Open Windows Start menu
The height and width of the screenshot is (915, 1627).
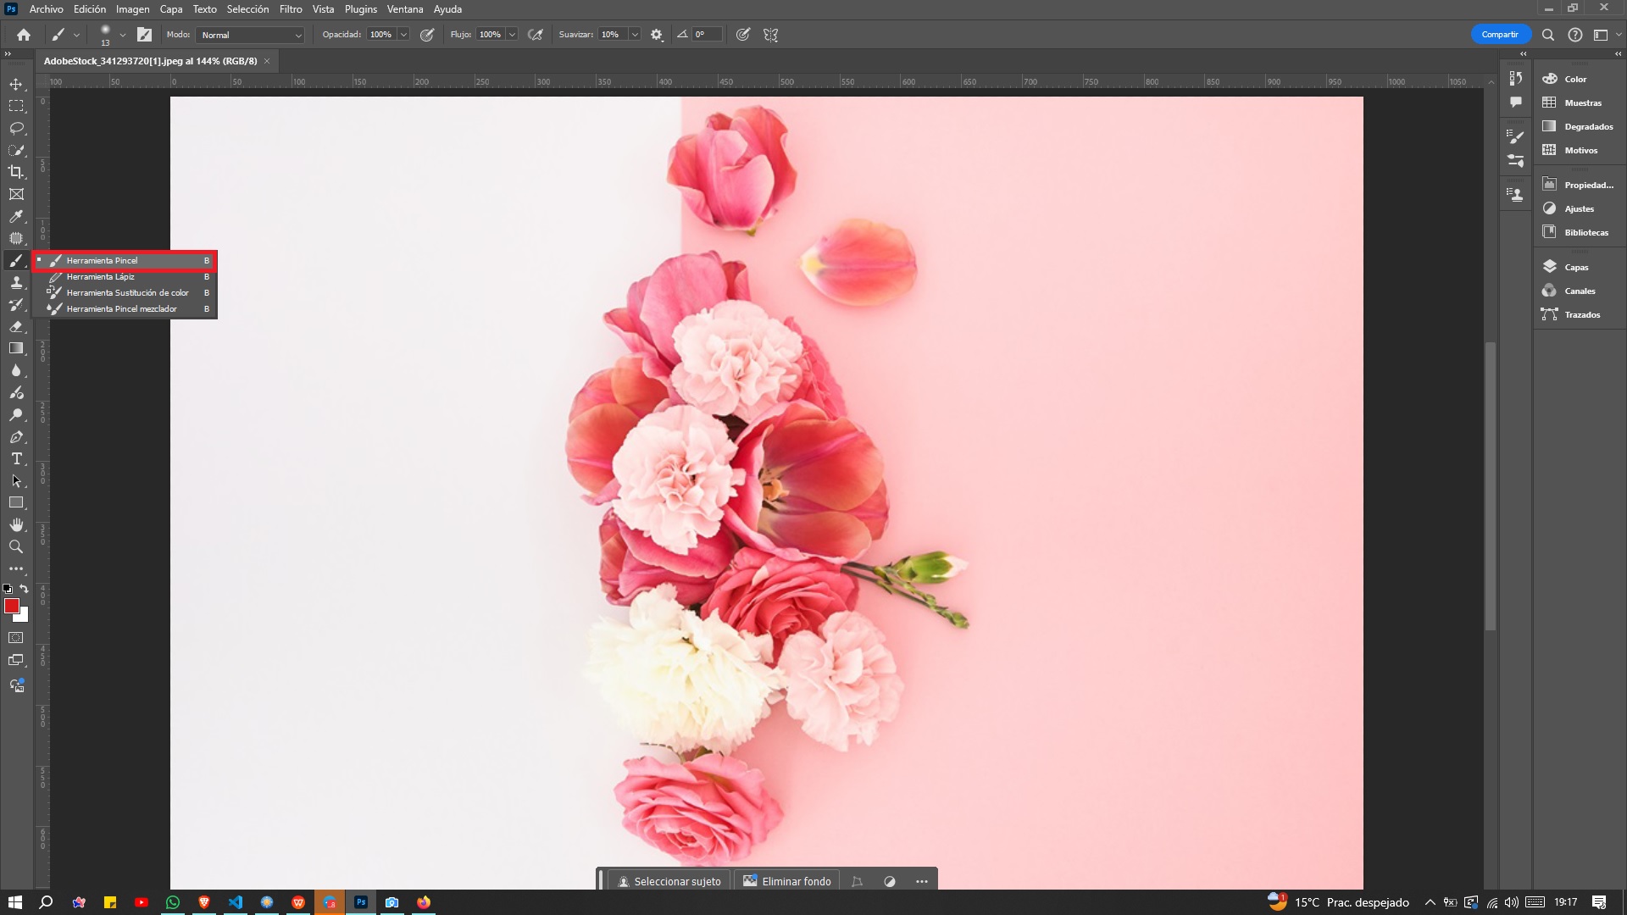(14, 902)
